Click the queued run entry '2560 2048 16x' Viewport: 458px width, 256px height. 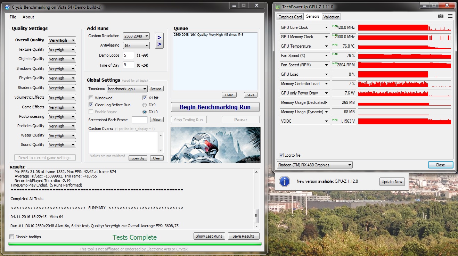pos(208,35)
